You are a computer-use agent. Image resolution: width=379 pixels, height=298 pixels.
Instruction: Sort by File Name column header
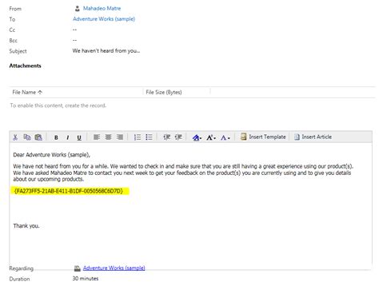pyautogui.click(x=27, y=92)
